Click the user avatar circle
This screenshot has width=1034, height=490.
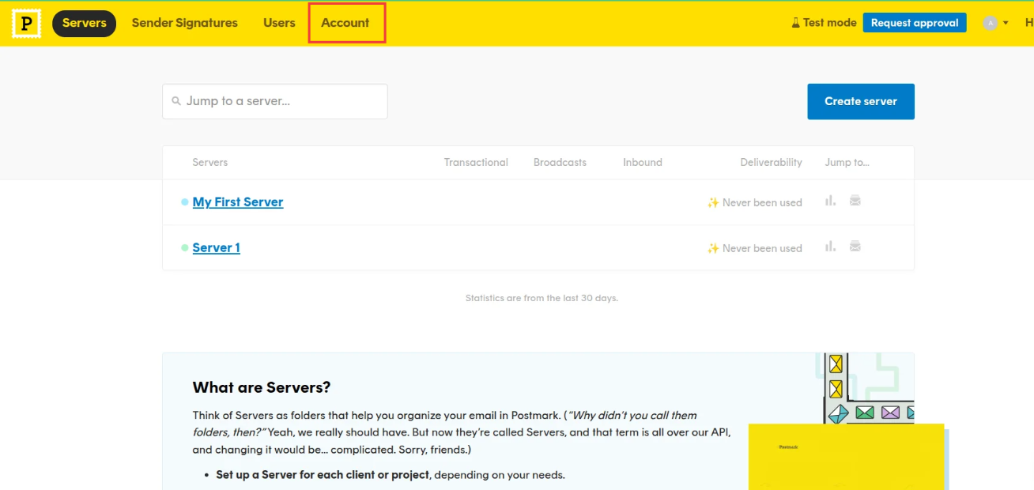(x=990, y=23)
